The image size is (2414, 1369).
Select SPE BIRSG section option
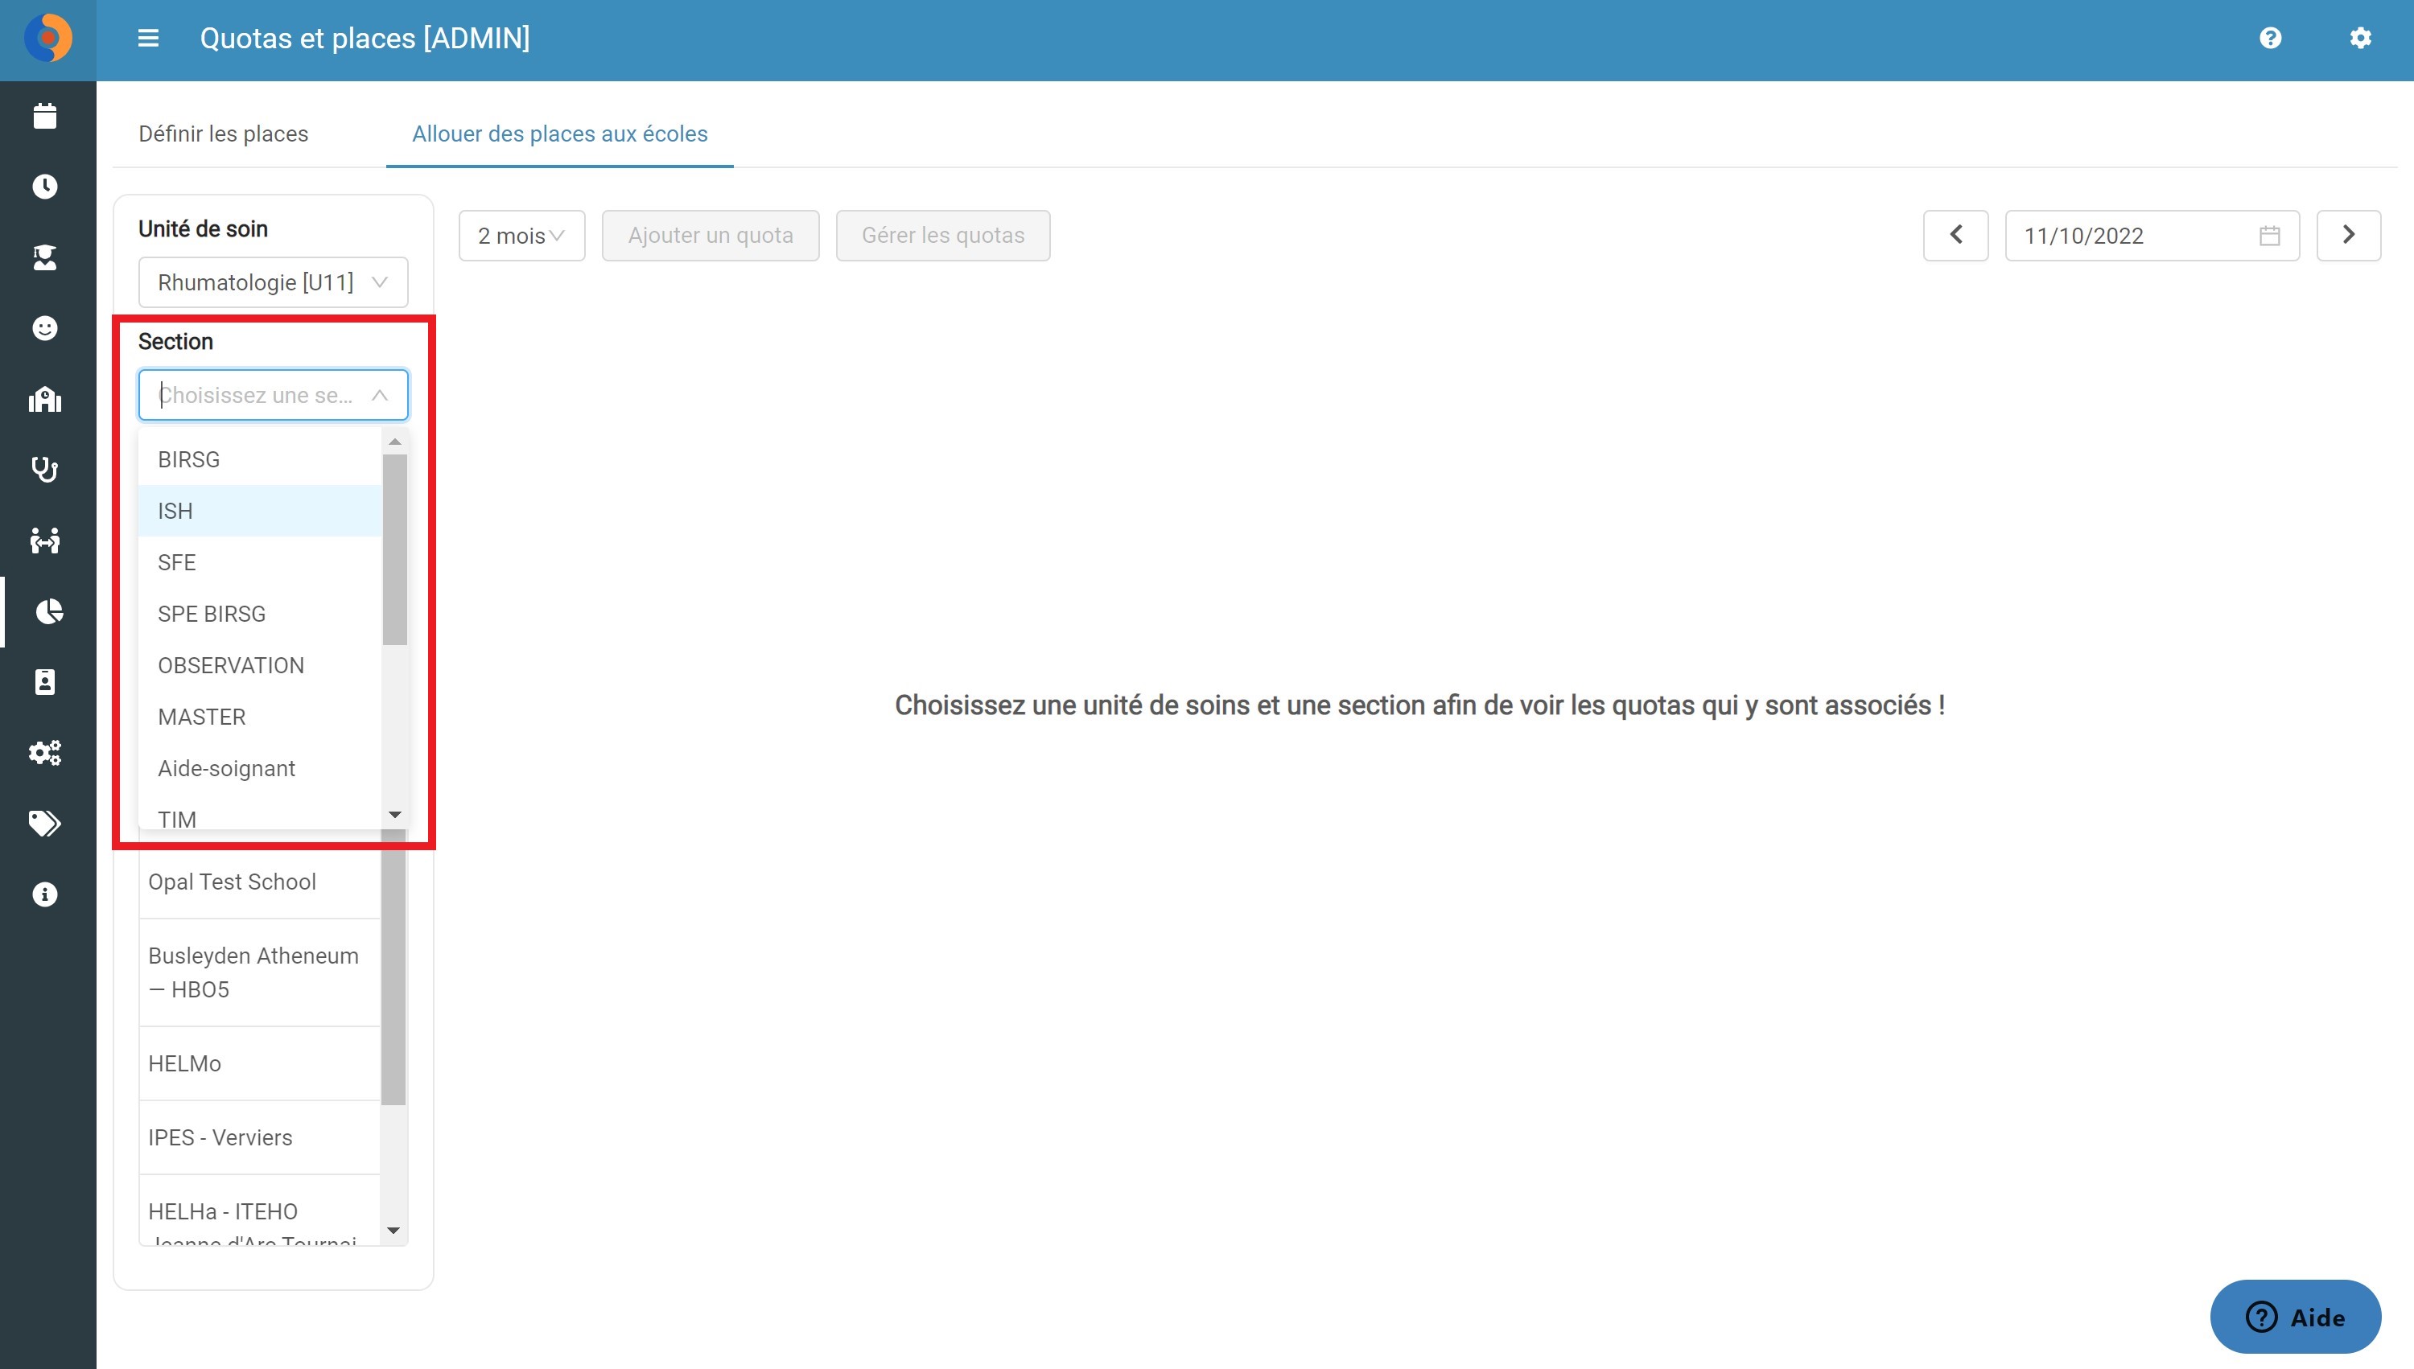pyautogui.click(x=260, y=614)
